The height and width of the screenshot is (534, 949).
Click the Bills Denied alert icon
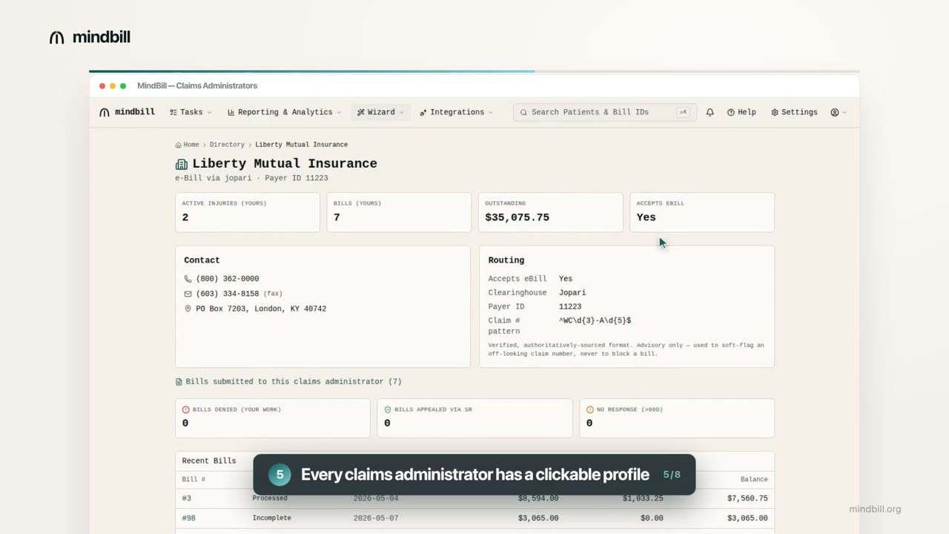(186, 409)
